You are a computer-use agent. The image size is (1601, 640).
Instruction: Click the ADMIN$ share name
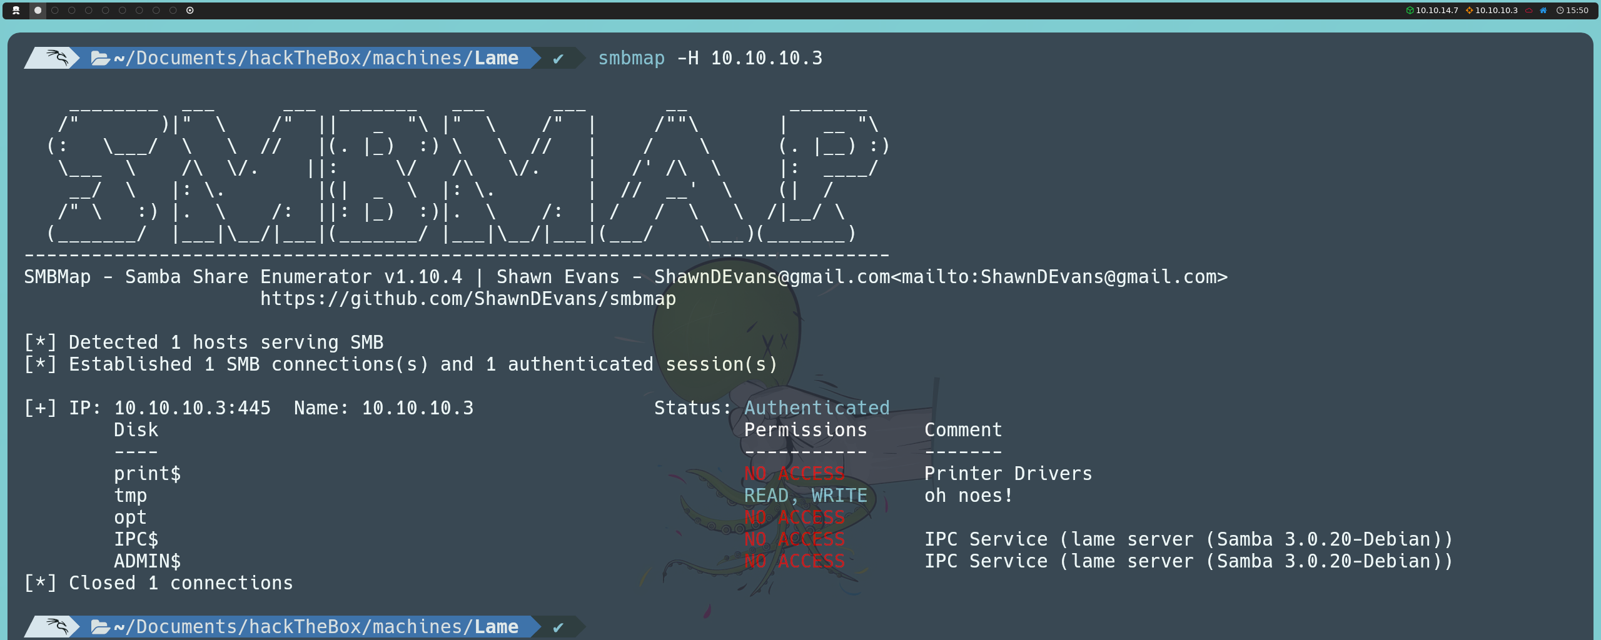148,561
